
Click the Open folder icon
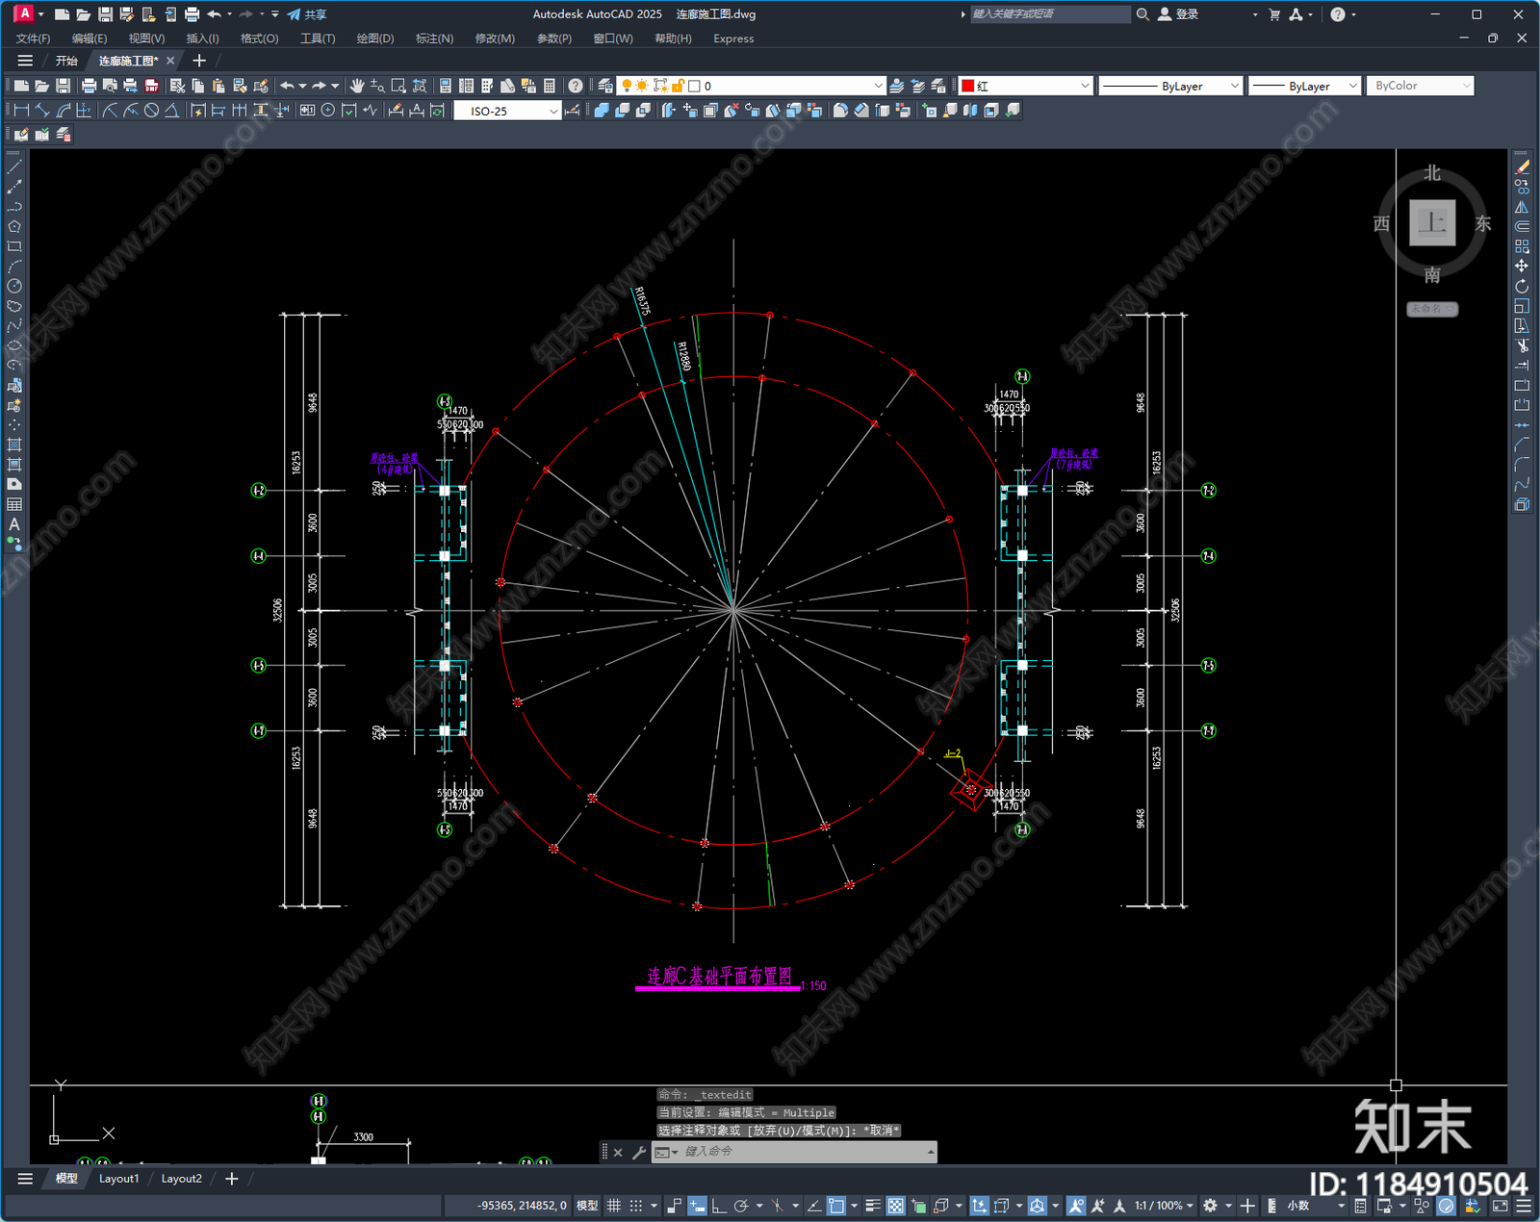(x=41, y=86)
